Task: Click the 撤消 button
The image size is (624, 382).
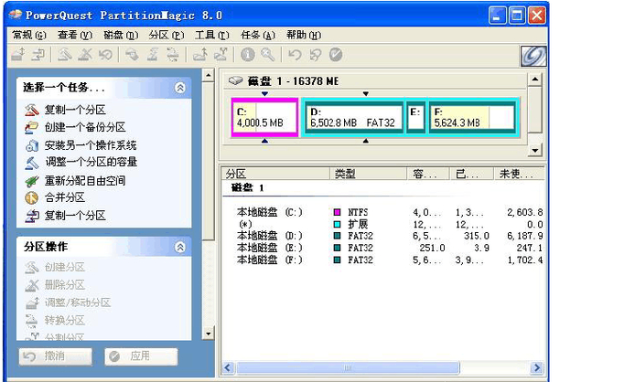Action: click(x=55, y=356)
